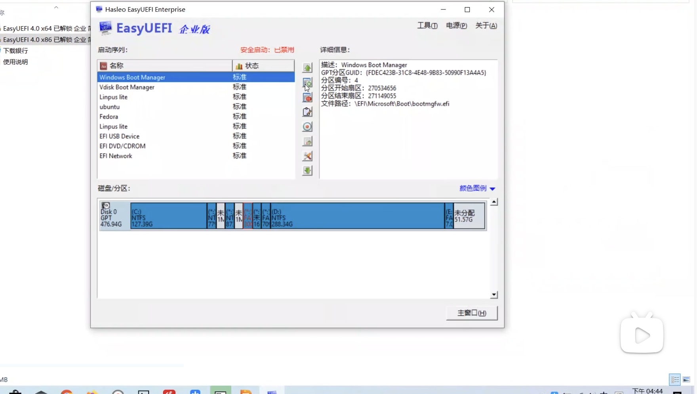Click the taskbar clock showing 下午 04:44

[x=647, y=391]
